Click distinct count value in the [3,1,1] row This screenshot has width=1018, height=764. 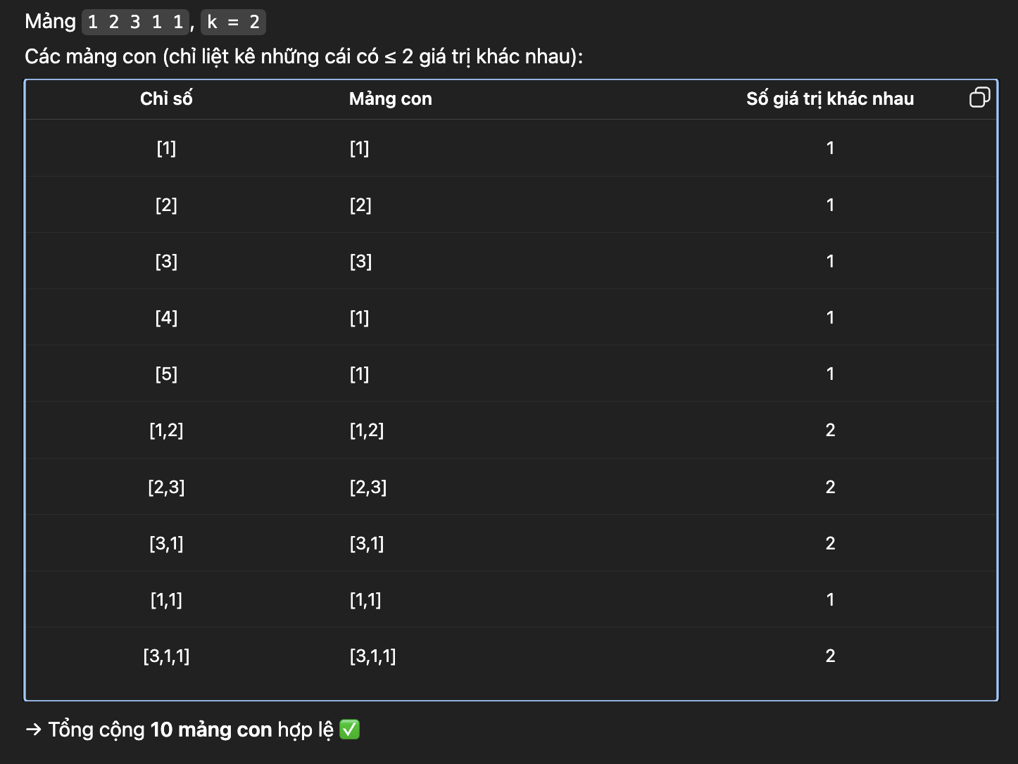830,656
